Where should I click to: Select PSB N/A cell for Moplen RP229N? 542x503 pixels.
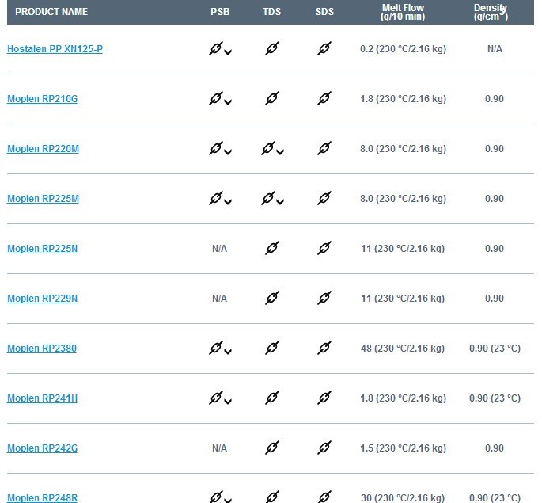pos(219,299)
